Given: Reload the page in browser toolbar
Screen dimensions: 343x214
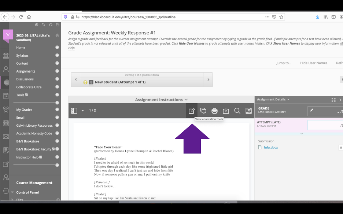Looking at the screenshot, I should [21, 17].
